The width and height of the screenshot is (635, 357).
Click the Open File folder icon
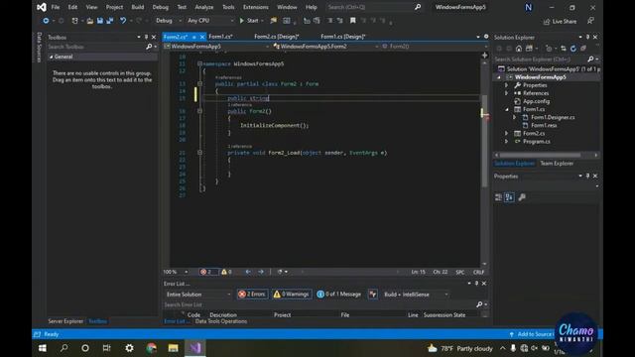89,21
